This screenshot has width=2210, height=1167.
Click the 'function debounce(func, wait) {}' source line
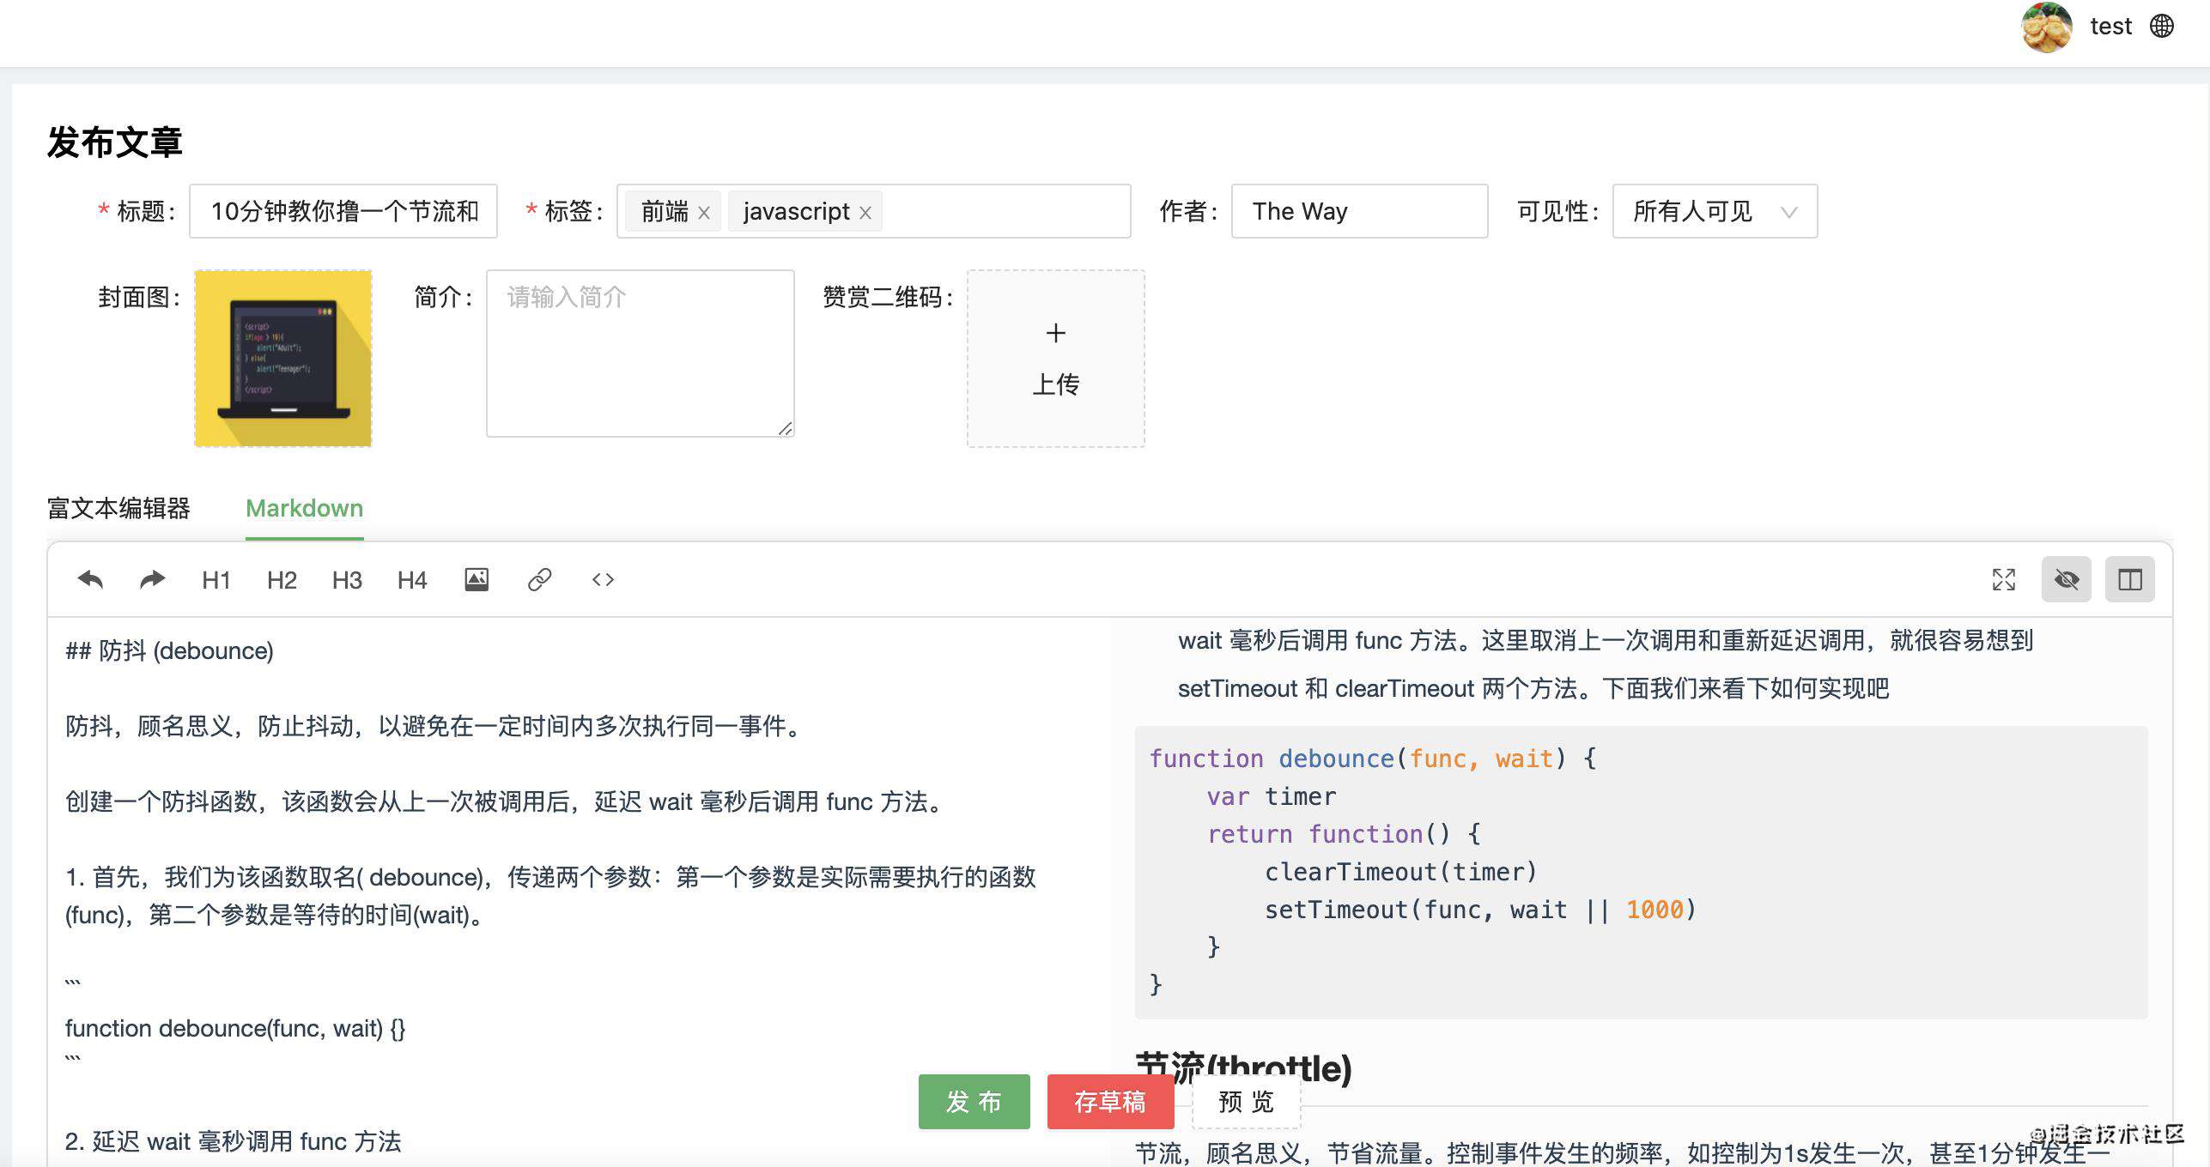pyautogui.click(x=235, y=1029)
